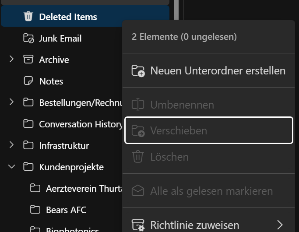Click the Archive box icon
The width and height of the screenshot is (299, 232).
tap(28, 59)
